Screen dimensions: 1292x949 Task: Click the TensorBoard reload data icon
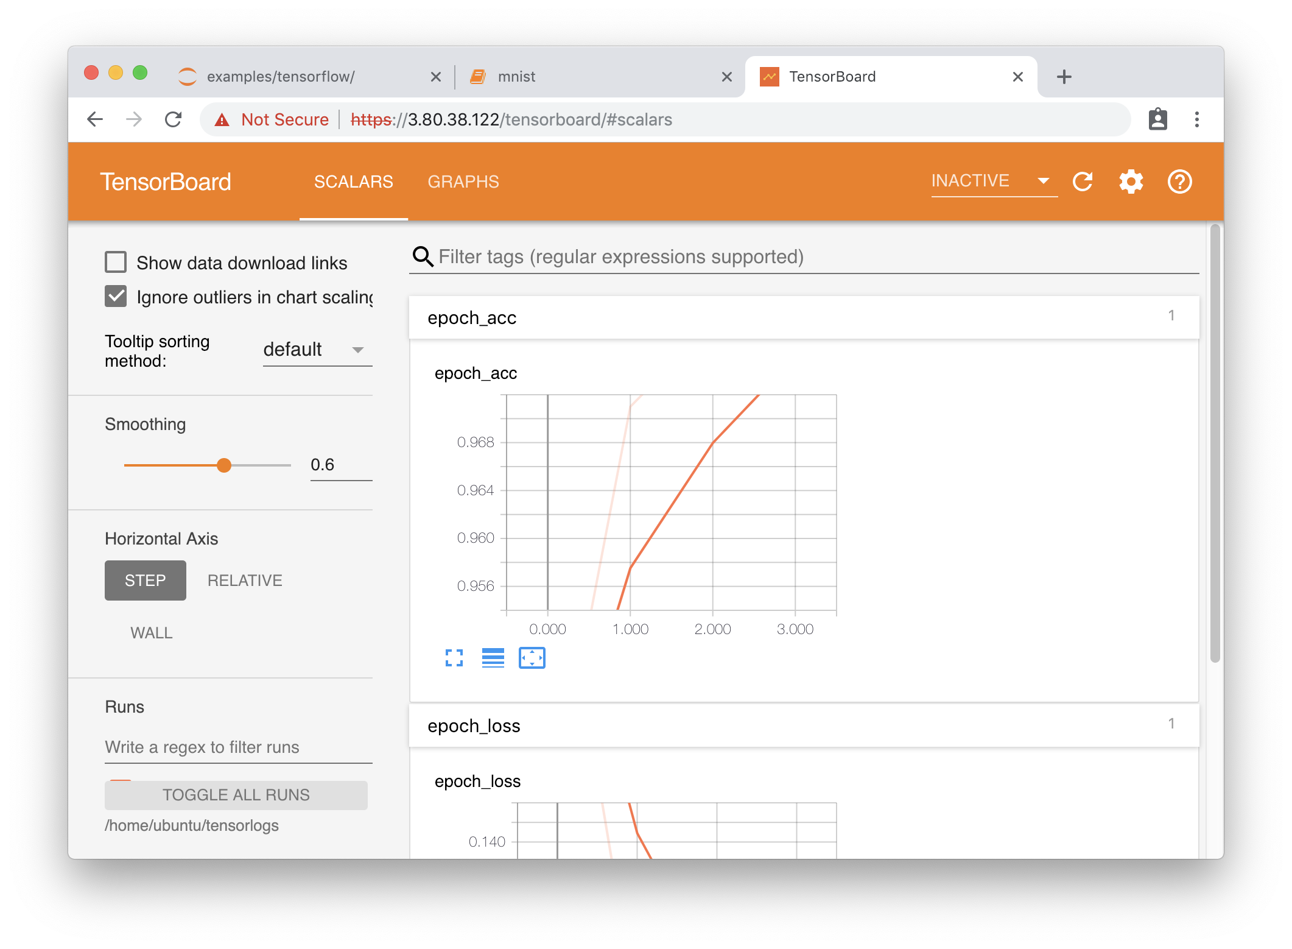(x=1083, y=182)
